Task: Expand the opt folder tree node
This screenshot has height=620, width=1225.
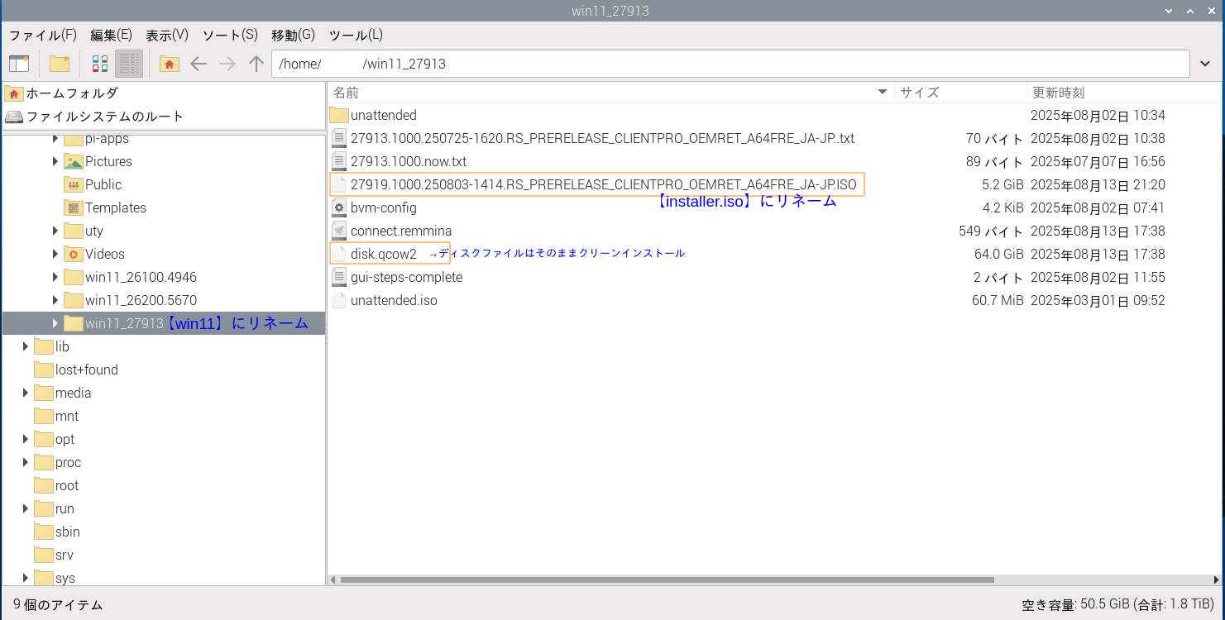Action: [x=26, y=439]
